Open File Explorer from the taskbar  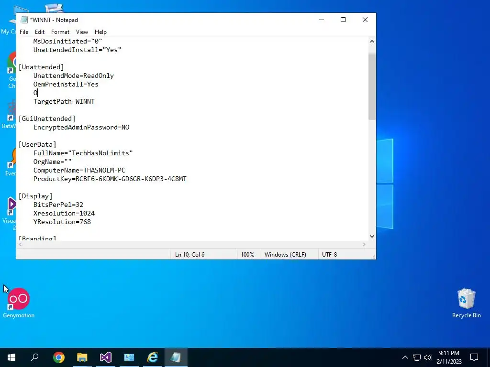82,357
